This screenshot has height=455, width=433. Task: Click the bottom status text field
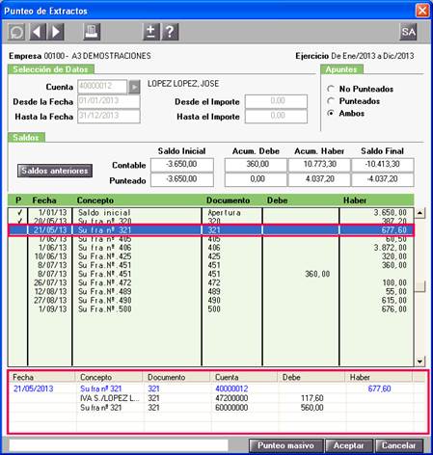(119, 445)
